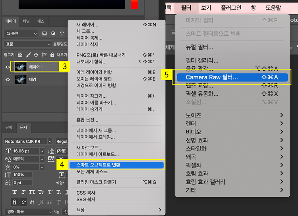Switch to the 단락 tab
This screenshot has width=298, height=216.
[x=9, y=127]
